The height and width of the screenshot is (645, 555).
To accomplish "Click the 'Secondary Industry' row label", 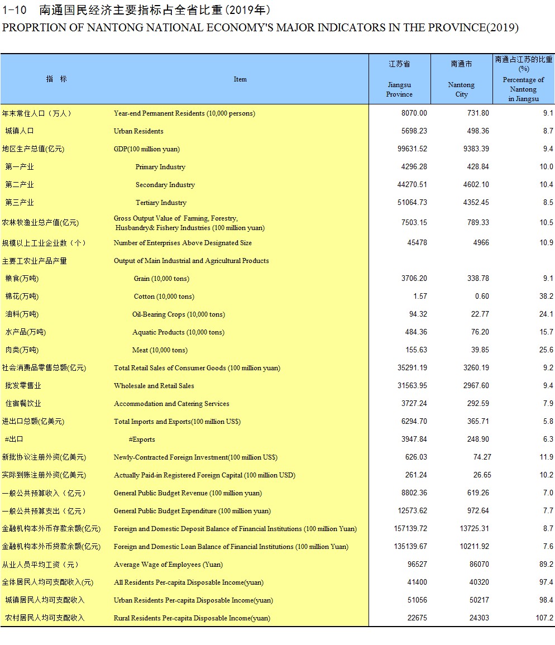I will 165,185.
